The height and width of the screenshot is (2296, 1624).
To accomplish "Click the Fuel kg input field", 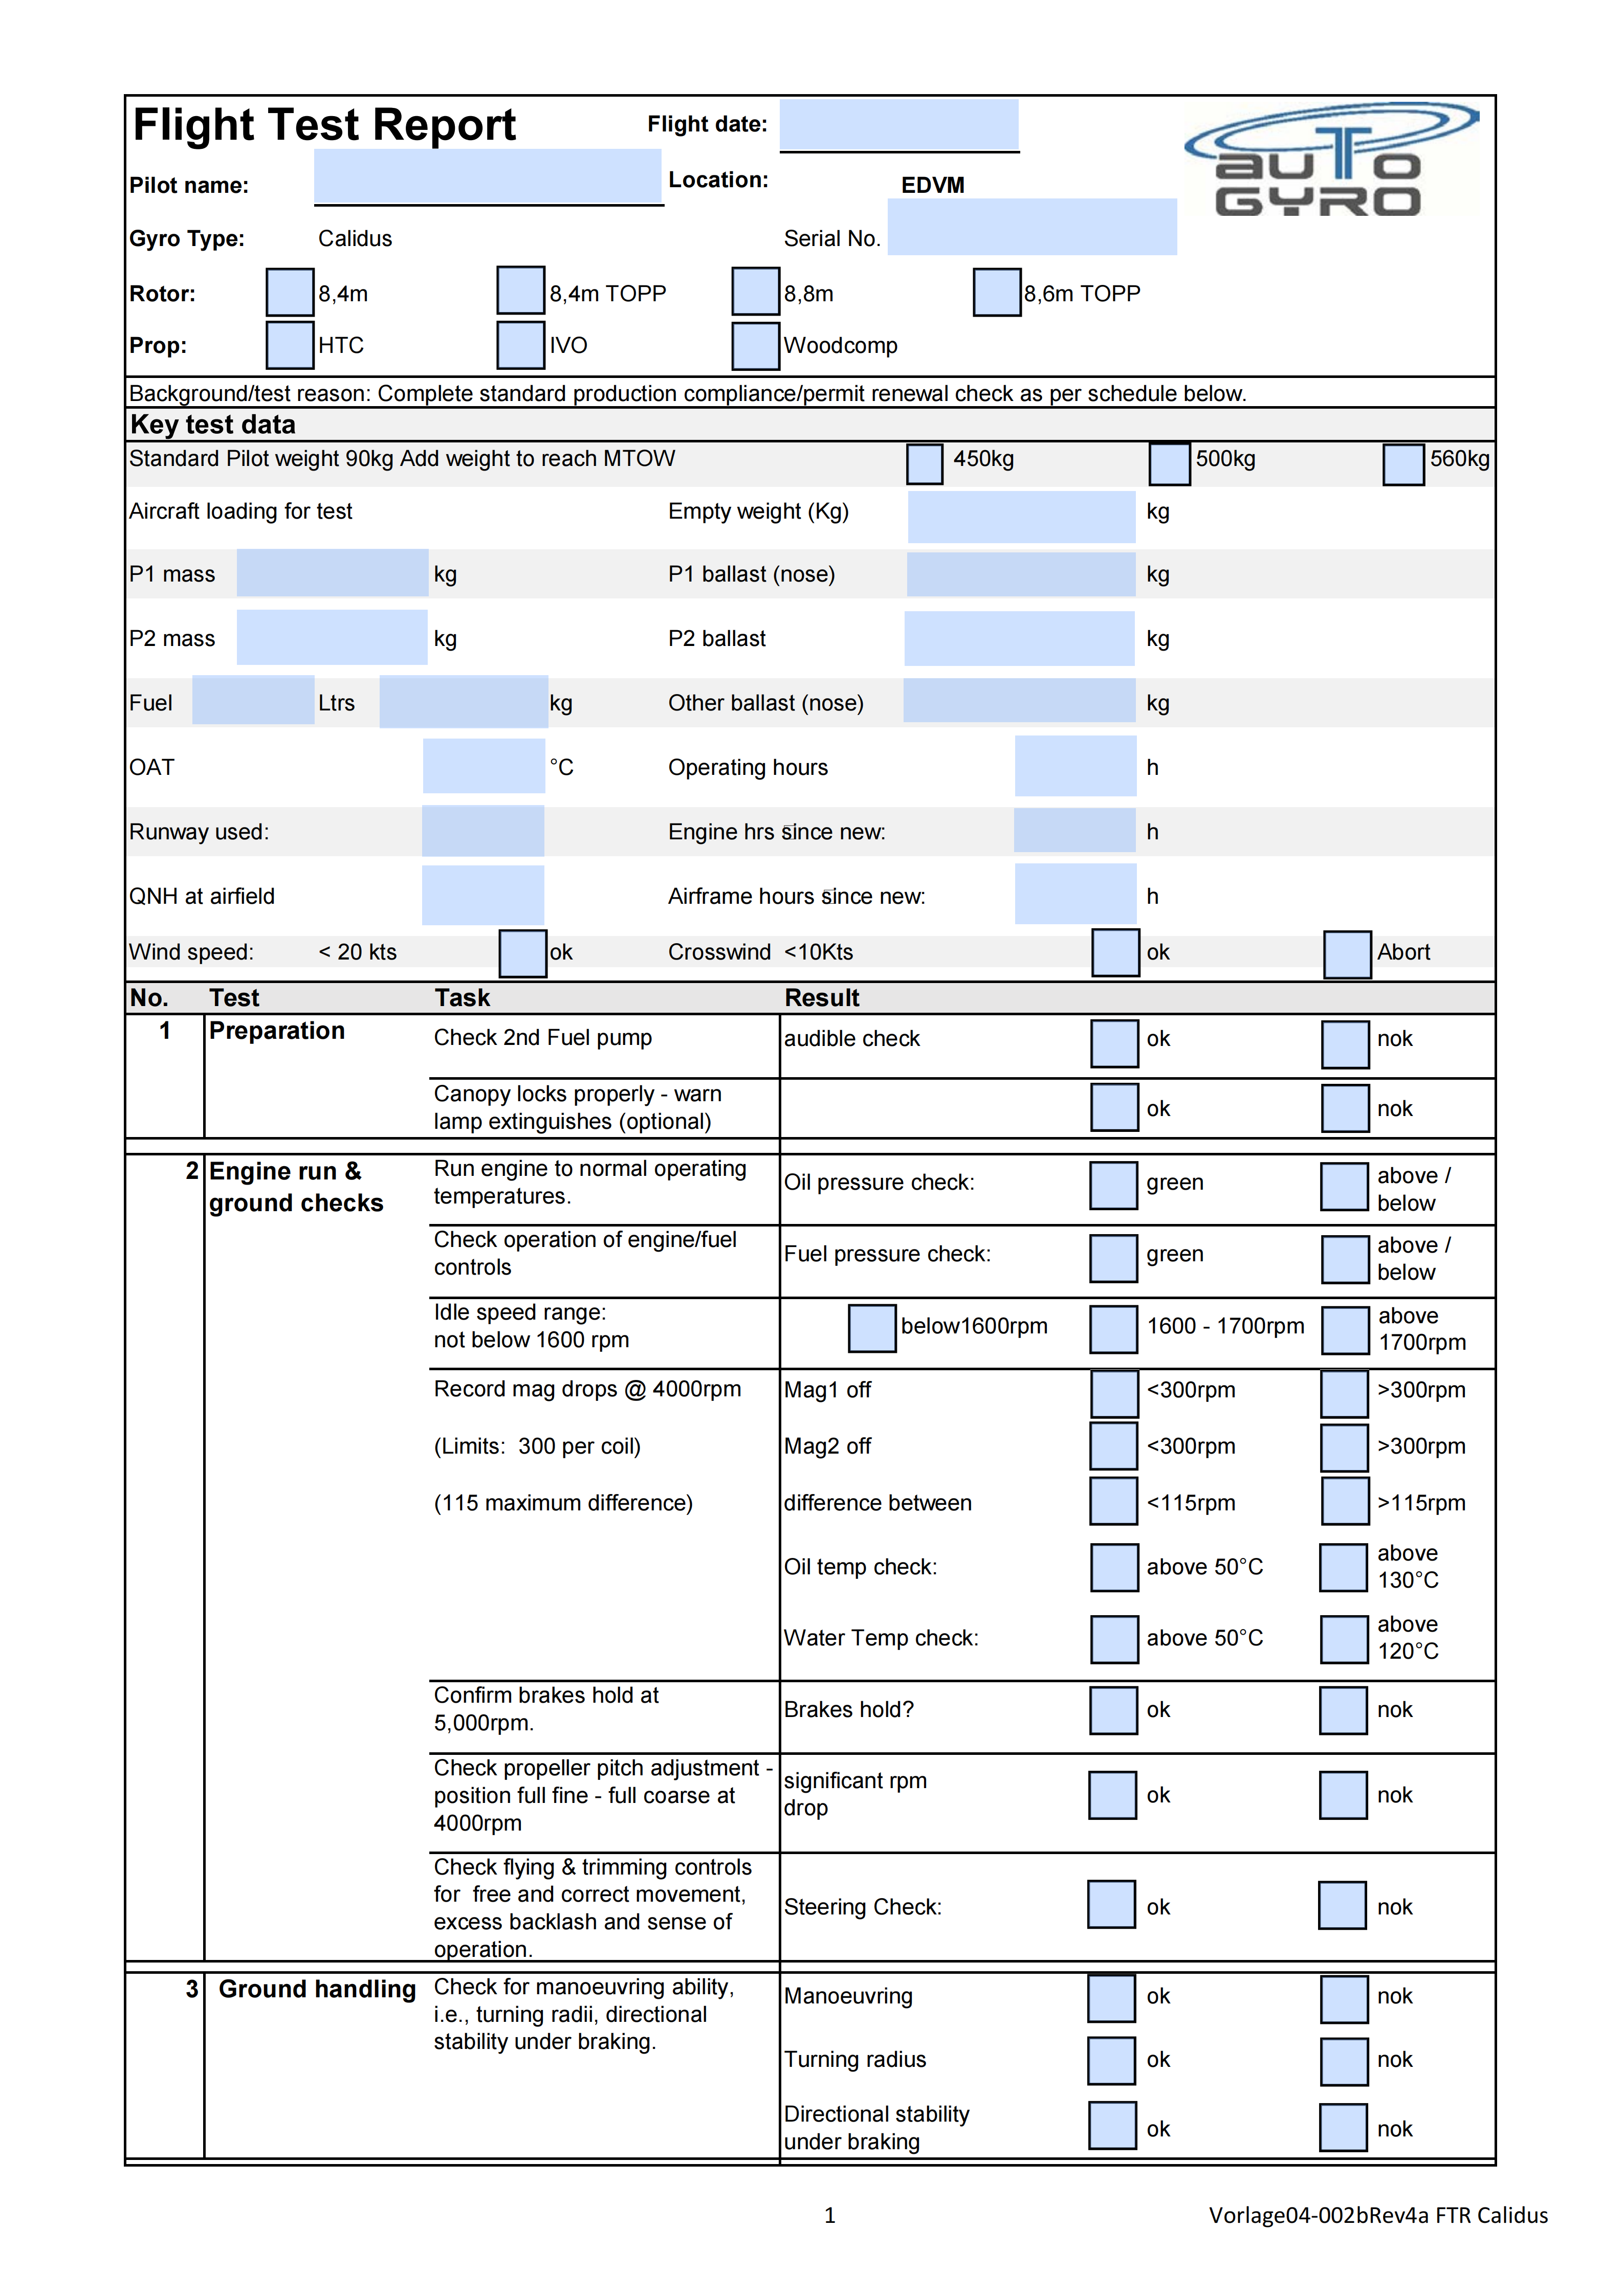I will pos(463,701).
